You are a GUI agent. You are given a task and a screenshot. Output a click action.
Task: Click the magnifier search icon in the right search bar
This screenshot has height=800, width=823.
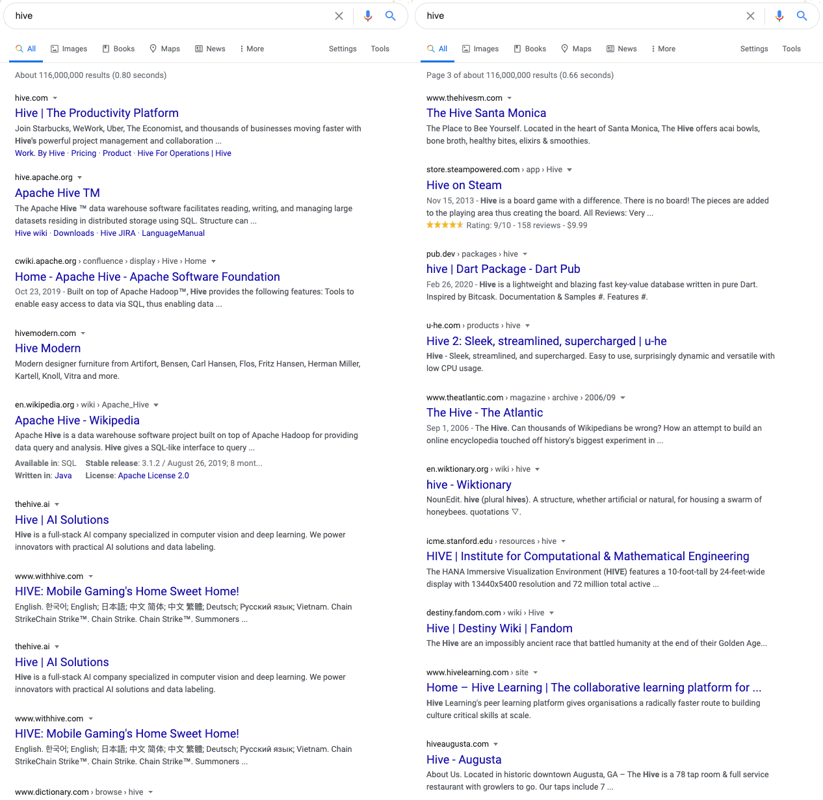[802, 16]
